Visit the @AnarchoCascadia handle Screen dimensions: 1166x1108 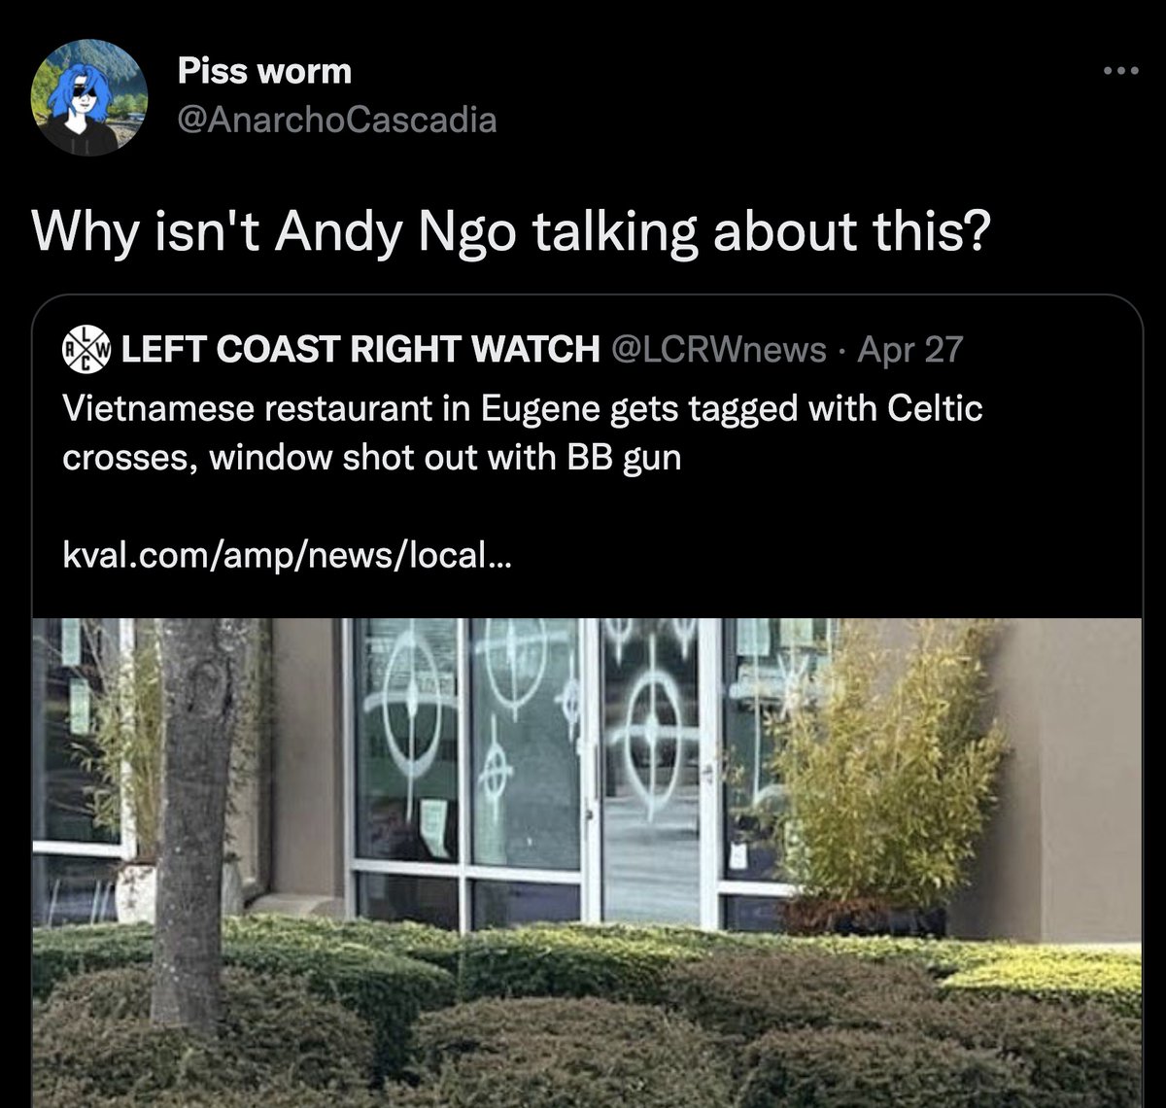click(337, 120)
